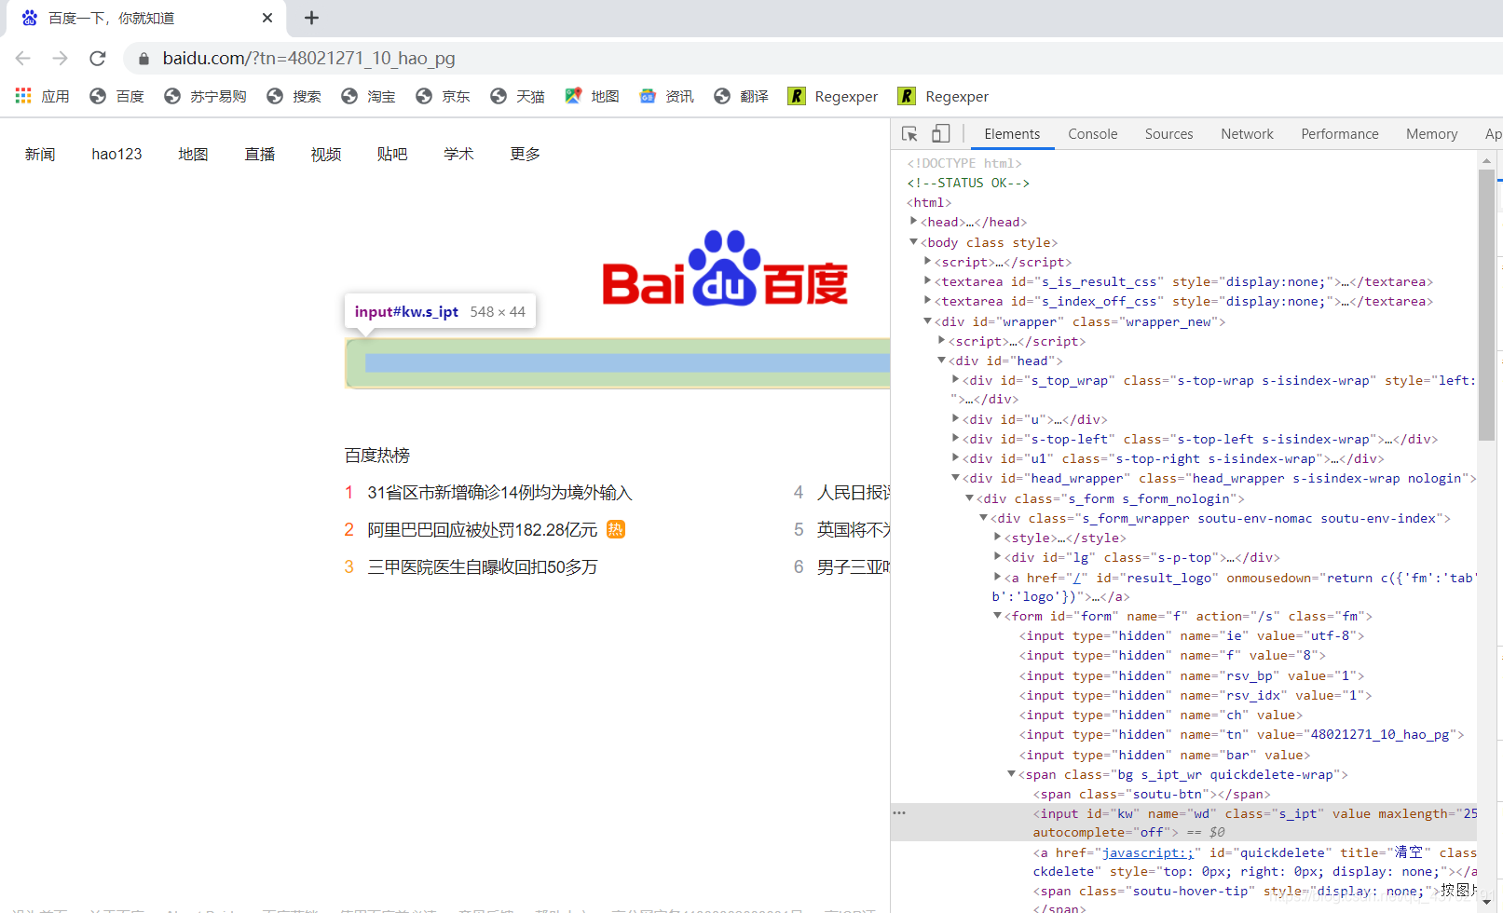
Task: Open the 搜索 bookmark
Action: (x=294, y=96)
